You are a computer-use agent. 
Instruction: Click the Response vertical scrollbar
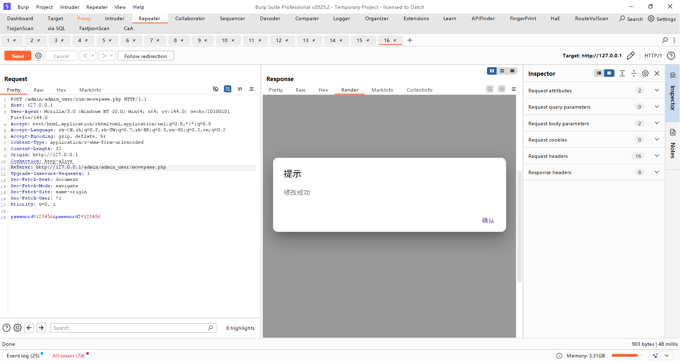coord(520,227)
